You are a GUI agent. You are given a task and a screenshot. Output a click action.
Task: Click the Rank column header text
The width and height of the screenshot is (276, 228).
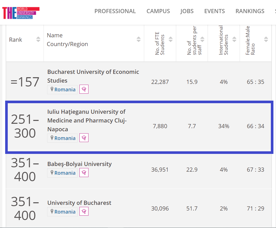15,40
